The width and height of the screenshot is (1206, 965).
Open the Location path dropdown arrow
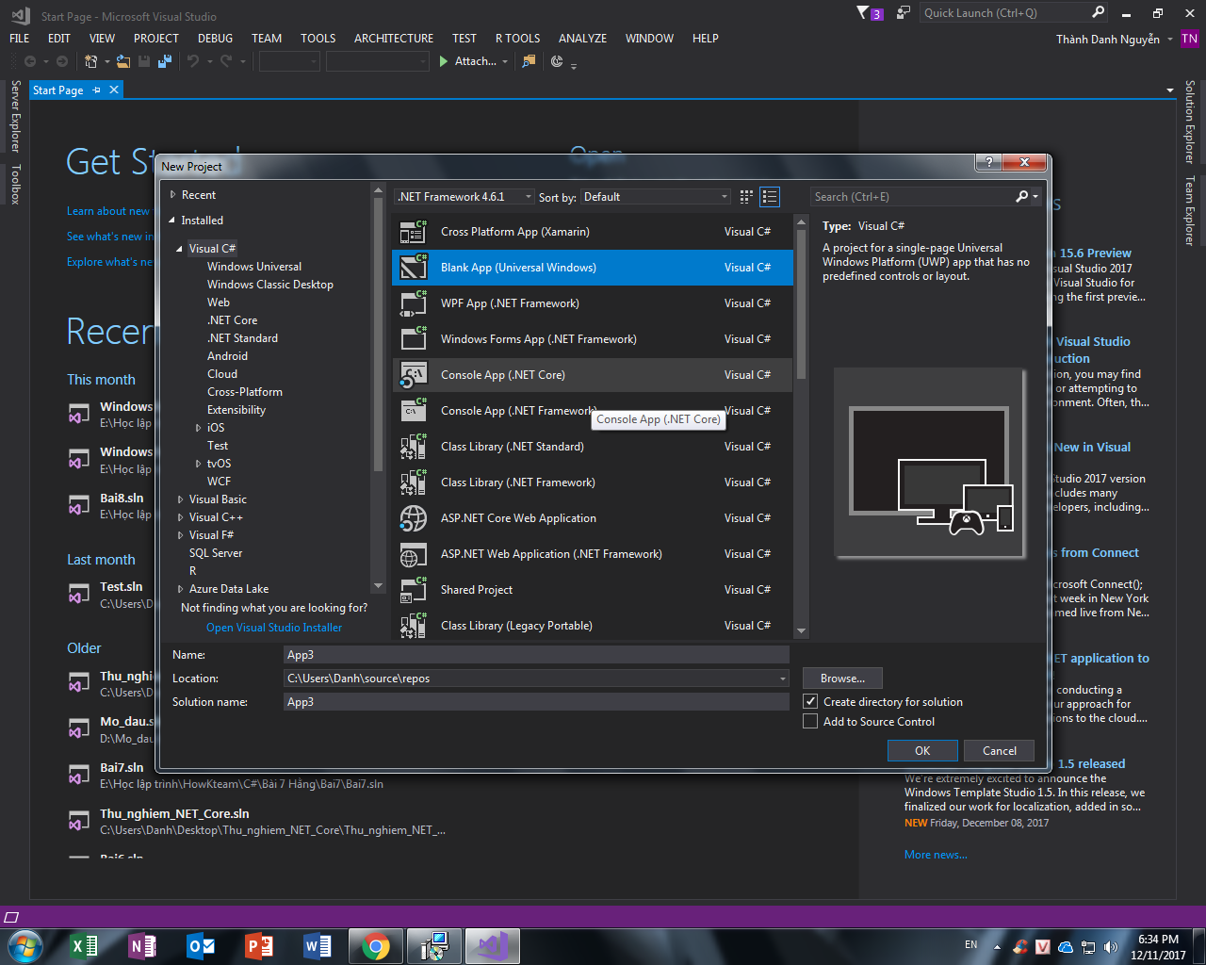[x=782, y=679]
